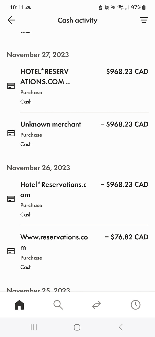Tap the home icon in bottom navigation
This screenshot has height=337, width=155.
19,305
